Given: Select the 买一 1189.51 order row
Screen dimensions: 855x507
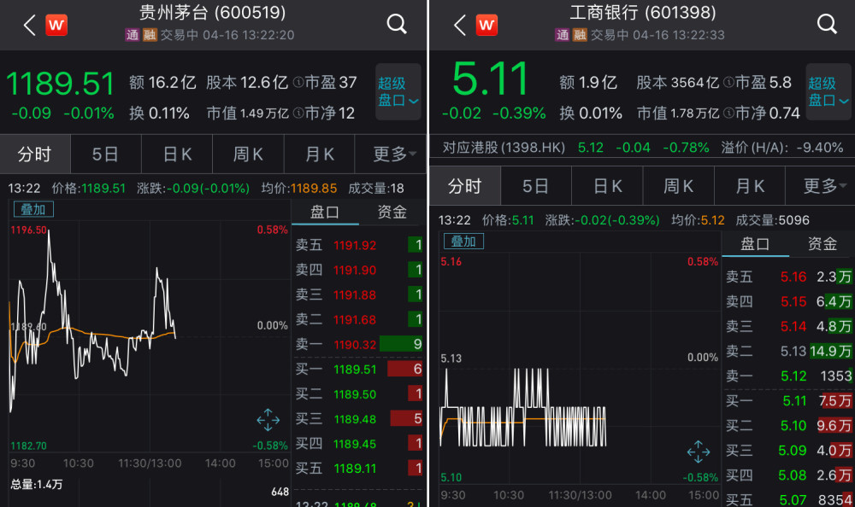Looking at the screenshot, I should 359,370.
